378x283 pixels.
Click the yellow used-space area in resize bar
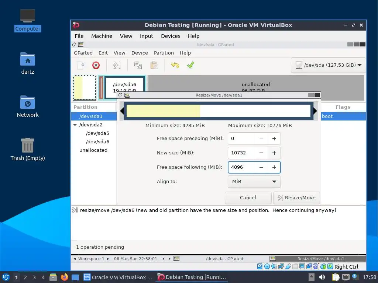click(163, 111)
